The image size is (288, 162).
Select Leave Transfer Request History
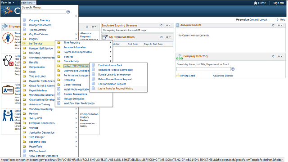pyautogui.click(x=116, y=89)
